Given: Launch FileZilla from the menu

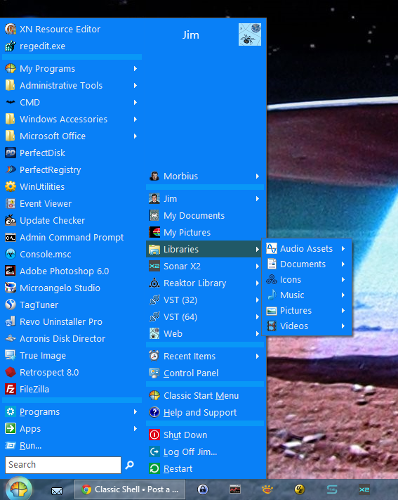Looking at the screenshot, I should (72, 390).
